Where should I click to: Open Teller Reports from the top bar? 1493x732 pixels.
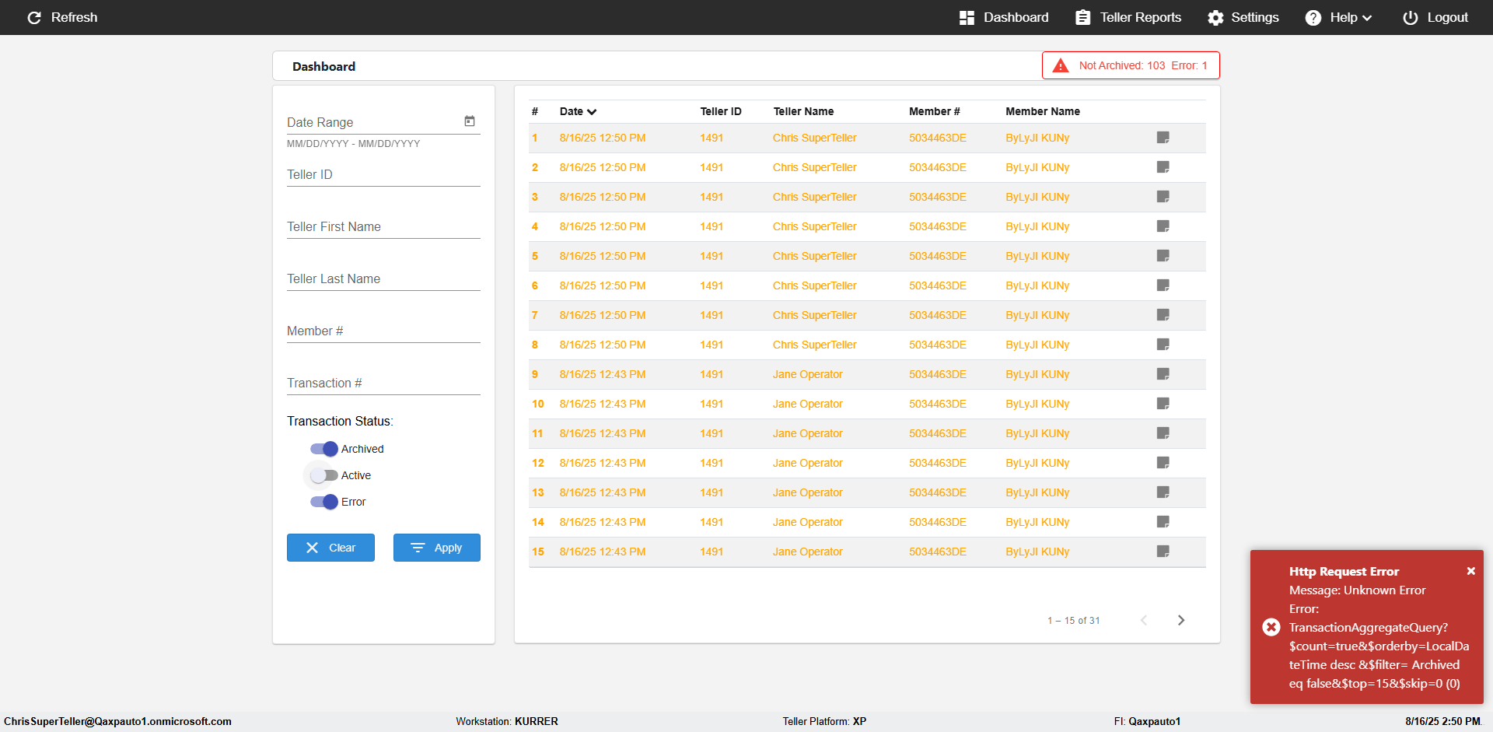pos(1128,17)
